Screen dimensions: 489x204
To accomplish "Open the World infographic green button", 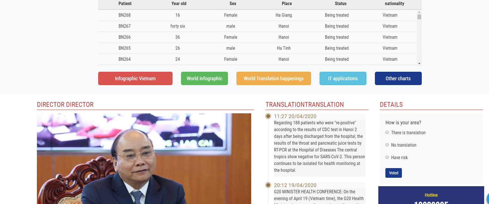I will pyautogui.click(x=204, y=79).
